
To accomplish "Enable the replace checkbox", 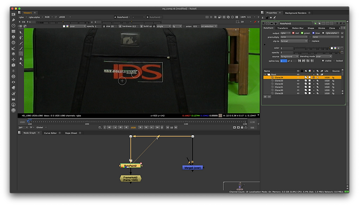I will click(310, 41).
